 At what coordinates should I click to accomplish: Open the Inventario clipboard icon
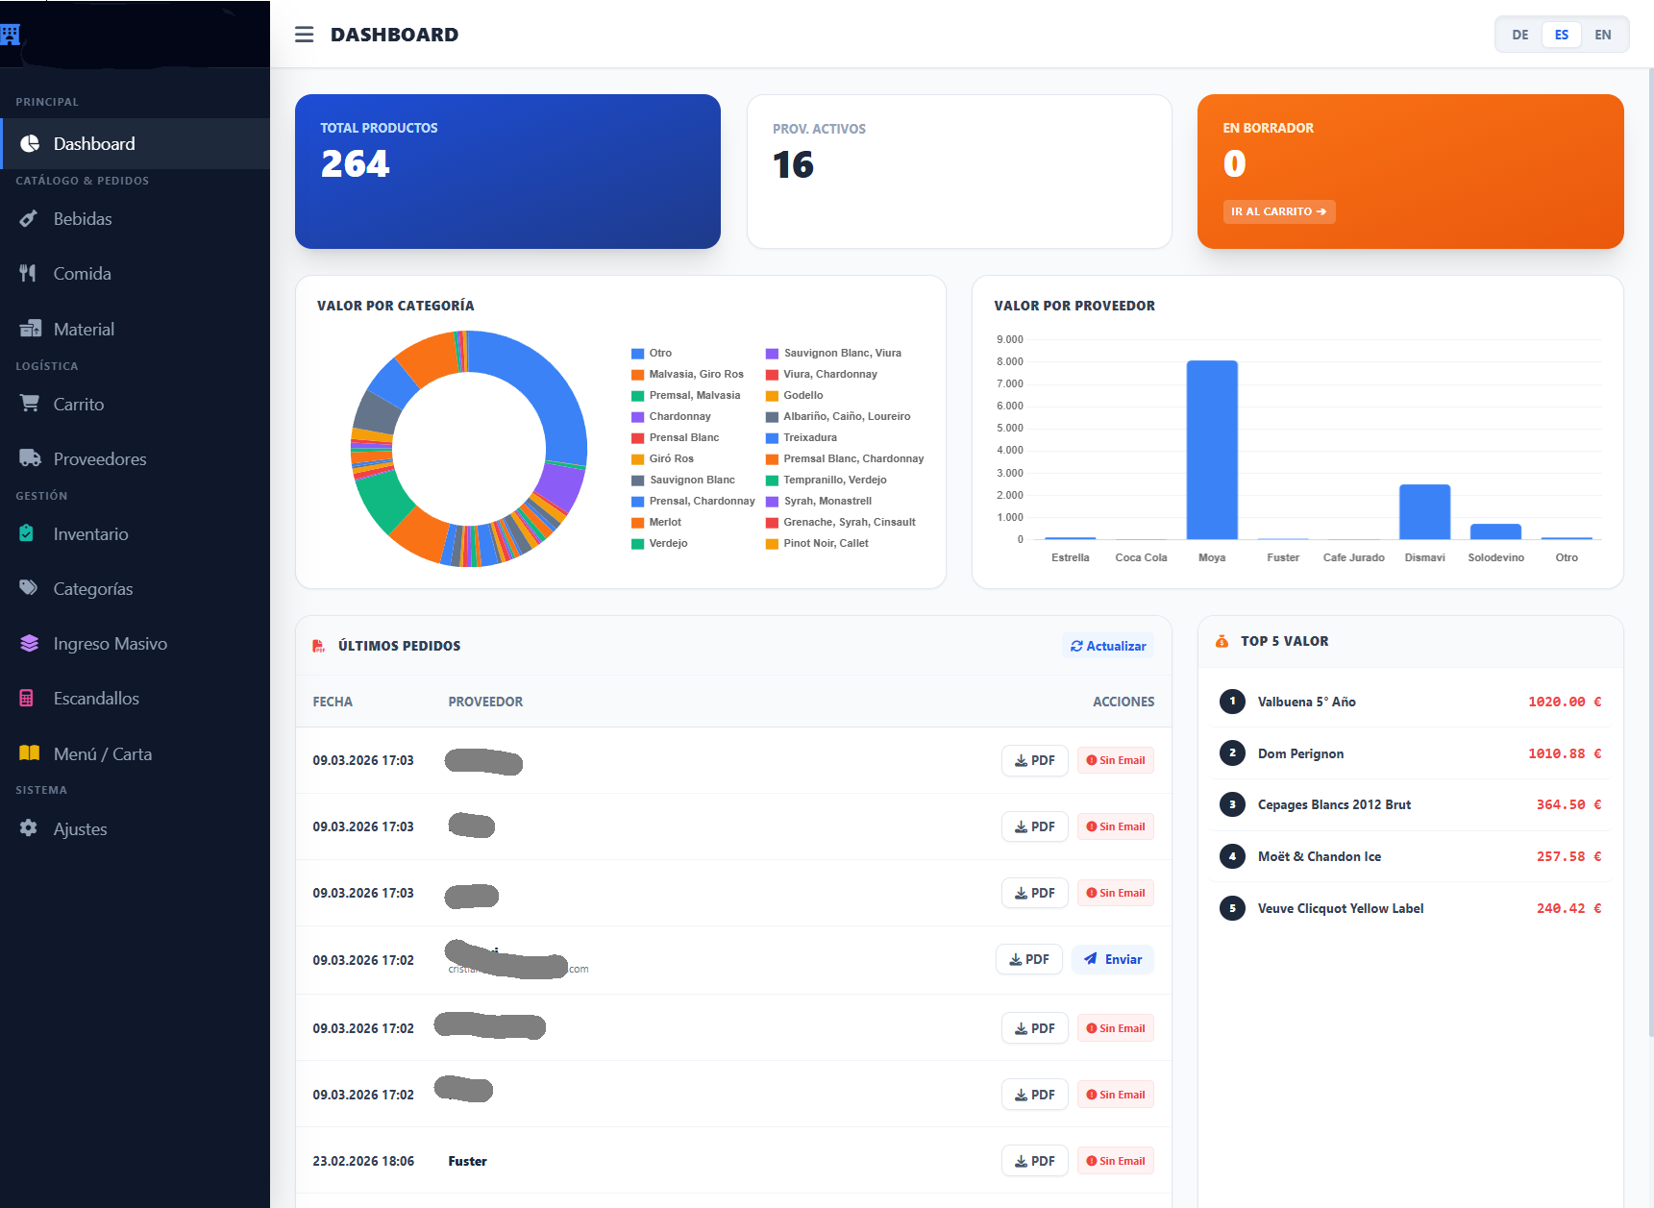[x=26, y=532]
